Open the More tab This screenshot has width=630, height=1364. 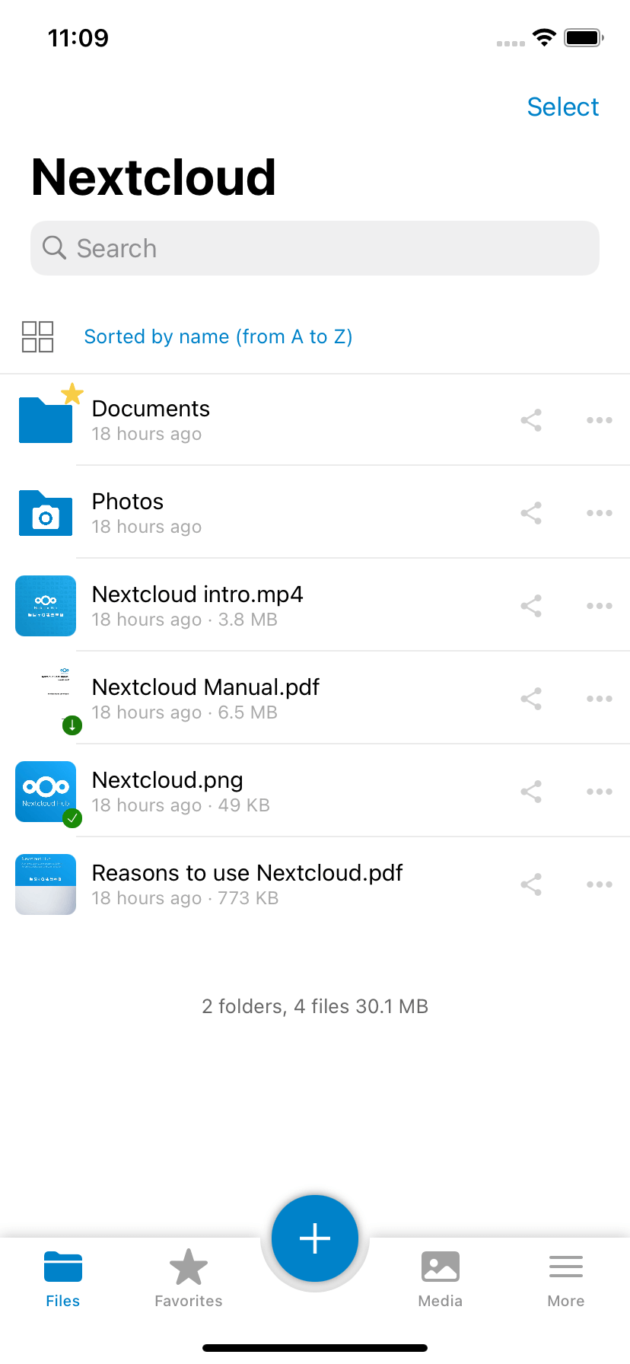[x=566, y=1279]
